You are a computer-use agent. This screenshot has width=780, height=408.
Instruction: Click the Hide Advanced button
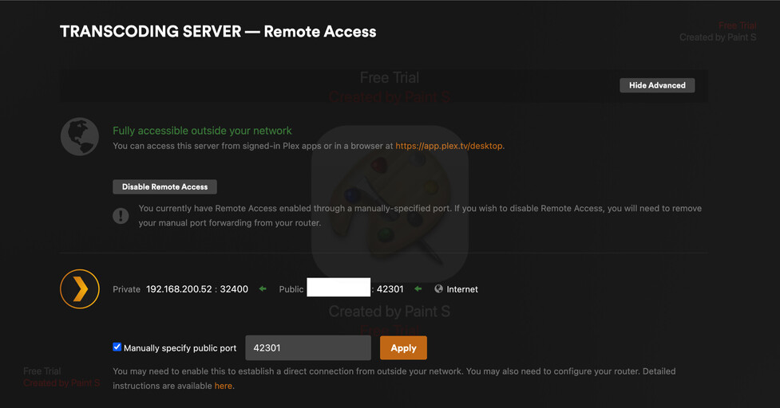tap(656, 85)
